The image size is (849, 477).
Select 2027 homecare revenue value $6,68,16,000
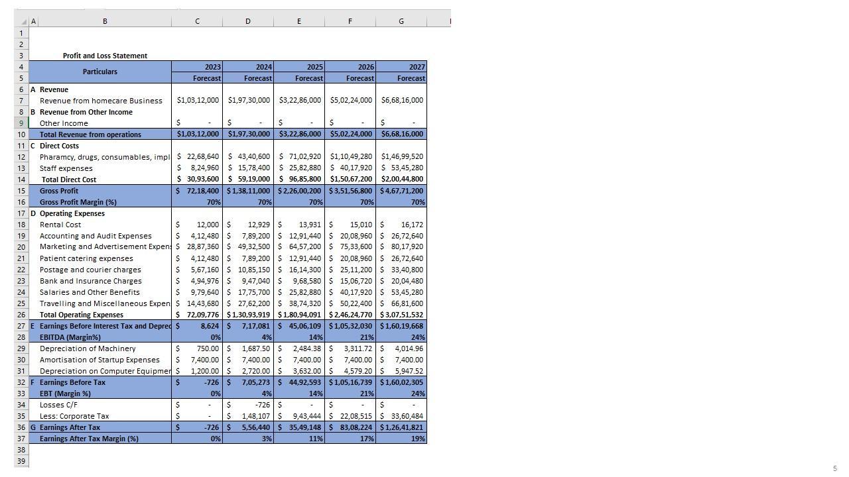401,101
